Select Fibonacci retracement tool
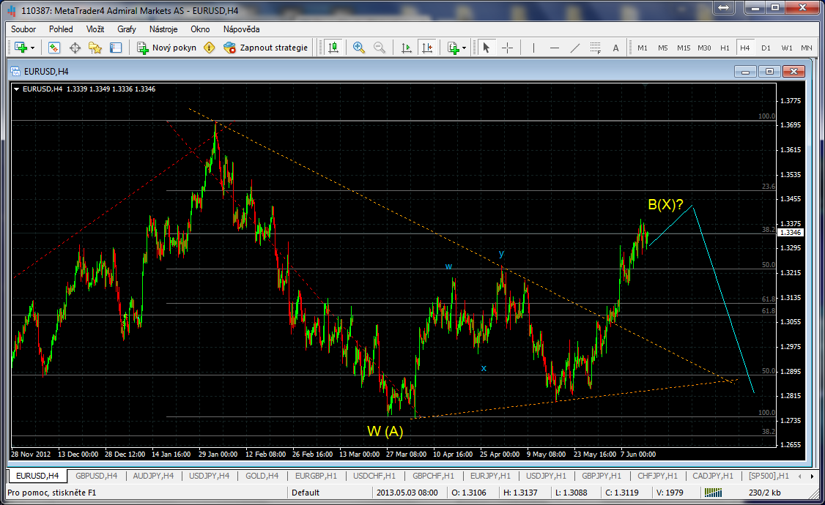 [x=595, y=48]
